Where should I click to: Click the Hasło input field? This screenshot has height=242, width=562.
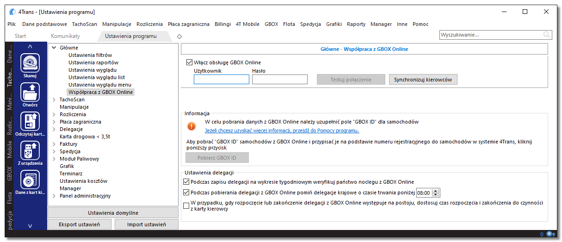[x=280, y=80]
